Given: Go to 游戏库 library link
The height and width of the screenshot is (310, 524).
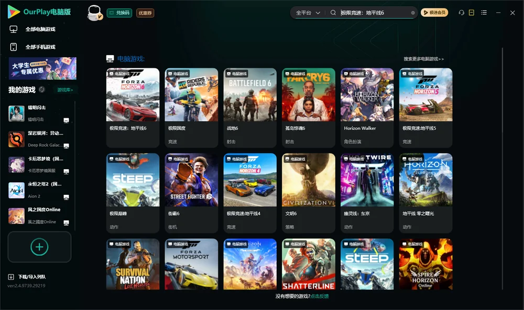Looking at the screenshot, I should [65, 90].
